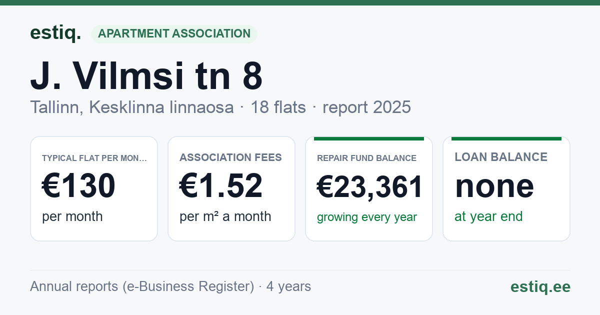Image resolution: width=600 pixels, height=315 pixels.
Task: Click the €23,361 value
Action: [x=370, y=186]
